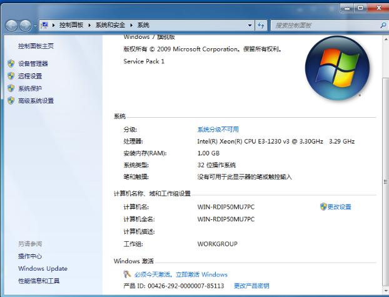Screen dimensions: 389x297
Task: Open Windows Update from the sidebar
Action: point(43,268)
